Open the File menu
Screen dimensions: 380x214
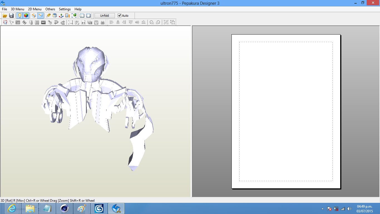coord(4,9)
